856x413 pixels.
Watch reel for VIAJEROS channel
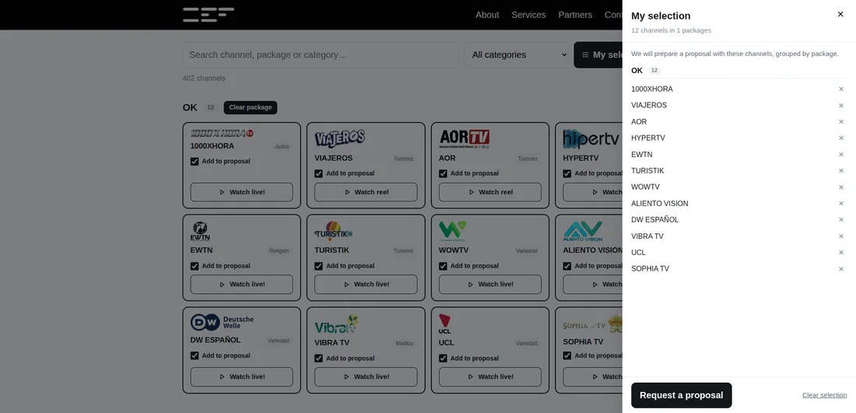pos(366,192)
